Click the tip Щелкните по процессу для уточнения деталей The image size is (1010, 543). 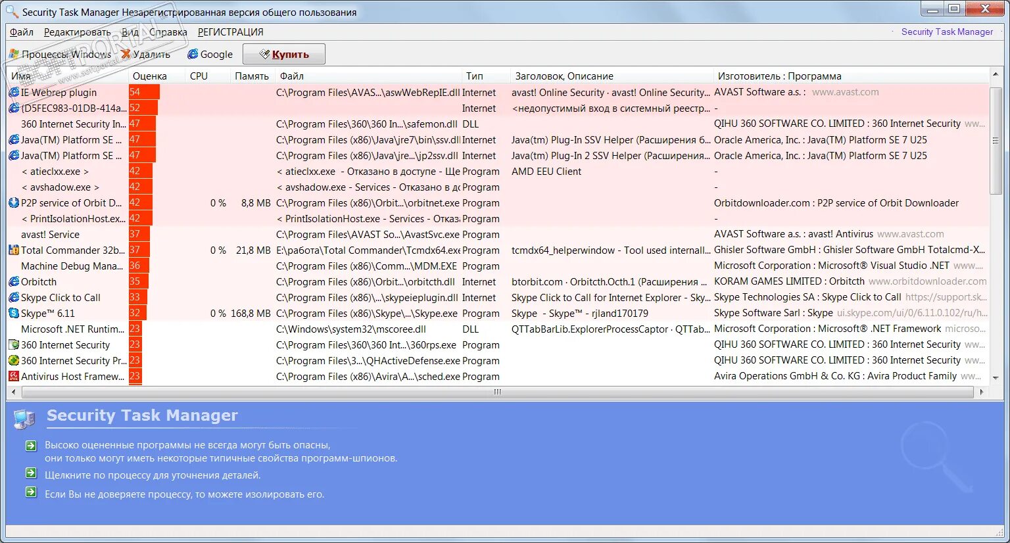pyautogui.click(x=153, y=475)
